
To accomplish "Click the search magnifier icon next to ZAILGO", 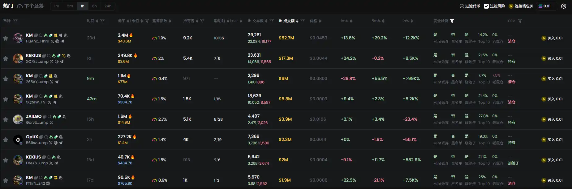I will [49, 117].
